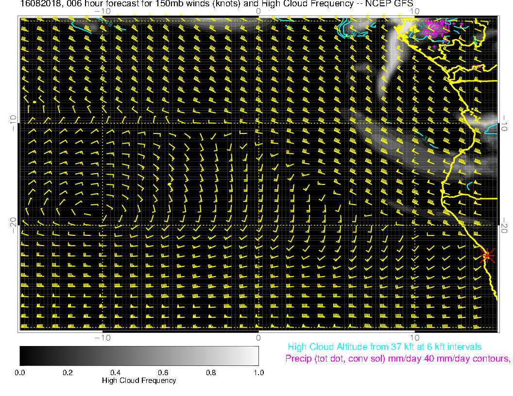Image resolution: width=513 pixels, height=396 pixels.
Task: Click the 10 longitude label on the top axis
Action: pyautogui.click(x=414, y=11)
